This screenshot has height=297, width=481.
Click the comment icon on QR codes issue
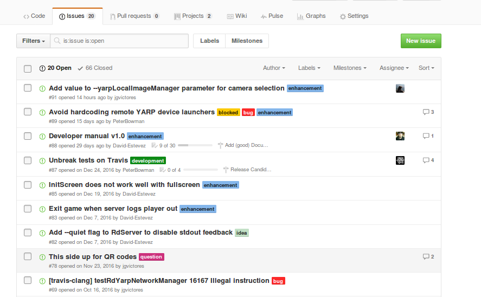[x=426, y=257]
